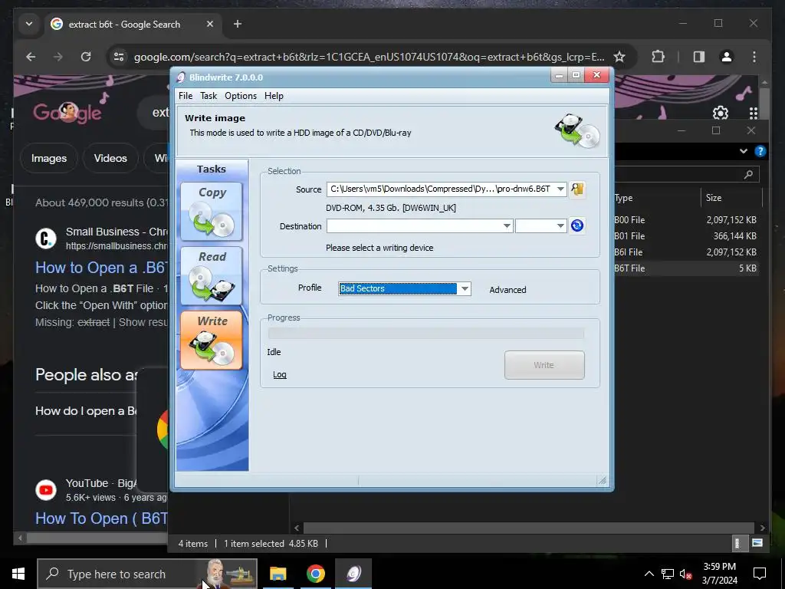Select the B01 File row
Screen dimensions: 785x589
click(686, 236)
